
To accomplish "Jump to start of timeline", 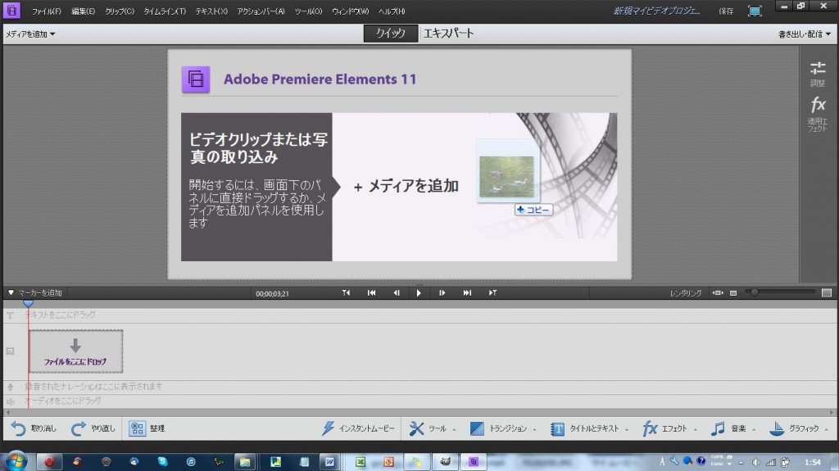I will click(x=371, y=292).
